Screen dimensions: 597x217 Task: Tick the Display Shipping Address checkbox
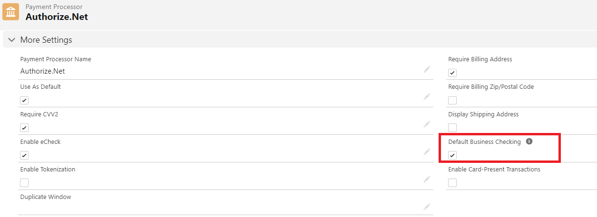tap(452, 128)
